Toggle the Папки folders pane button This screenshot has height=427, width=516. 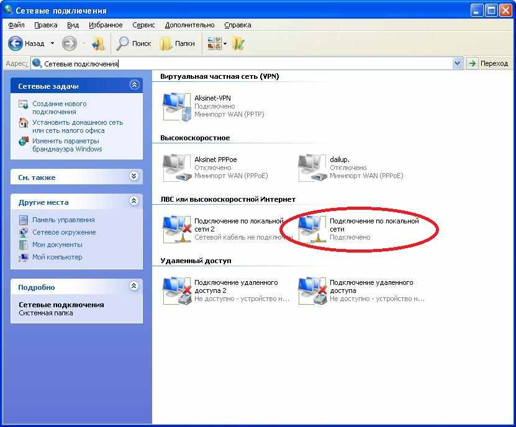[x=177, y=43]
